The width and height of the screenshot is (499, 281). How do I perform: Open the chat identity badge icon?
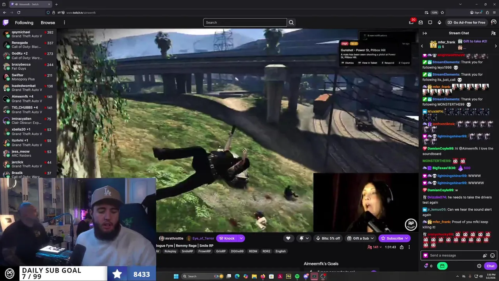coord(425,256)
